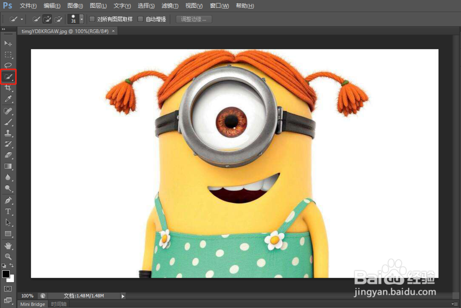This screenshot has width=461, height=308.
Task: Click the status bar share icon
Action: (42, 296)
